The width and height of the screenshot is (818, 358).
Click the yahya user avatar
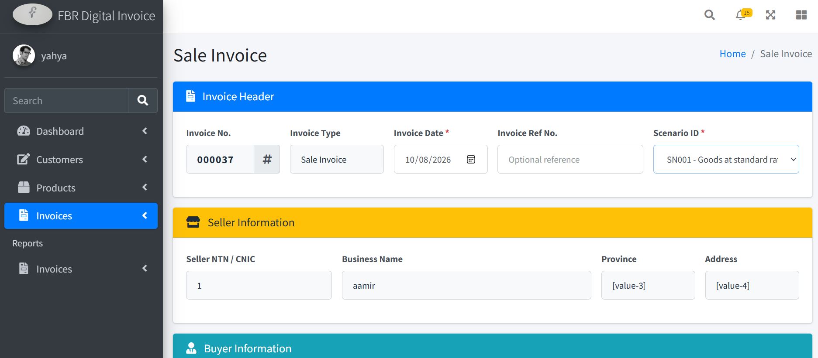[24, 55]
